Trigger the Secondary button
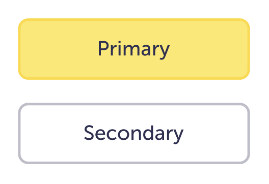 [x=134, y=133]
